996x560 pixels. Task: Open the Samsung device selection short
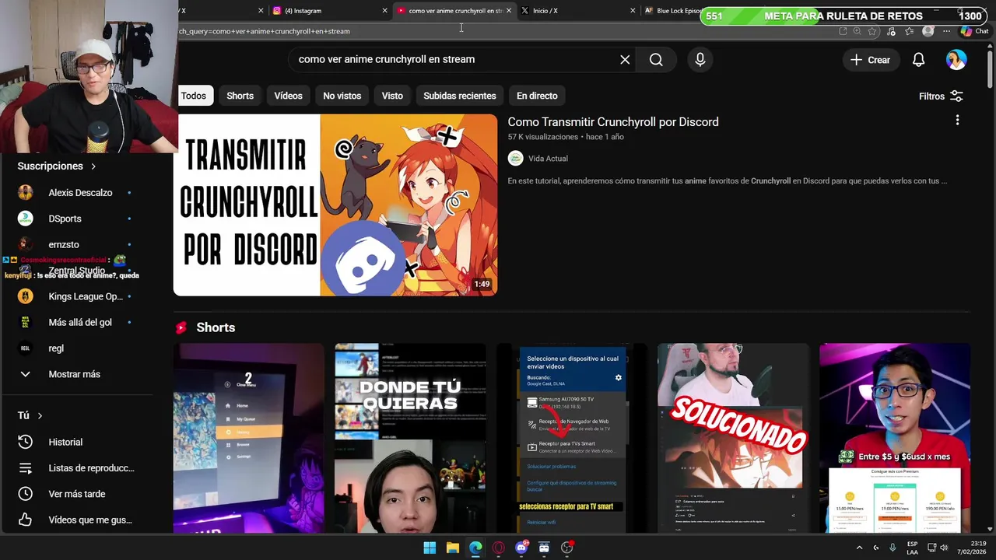coord(572,438)
